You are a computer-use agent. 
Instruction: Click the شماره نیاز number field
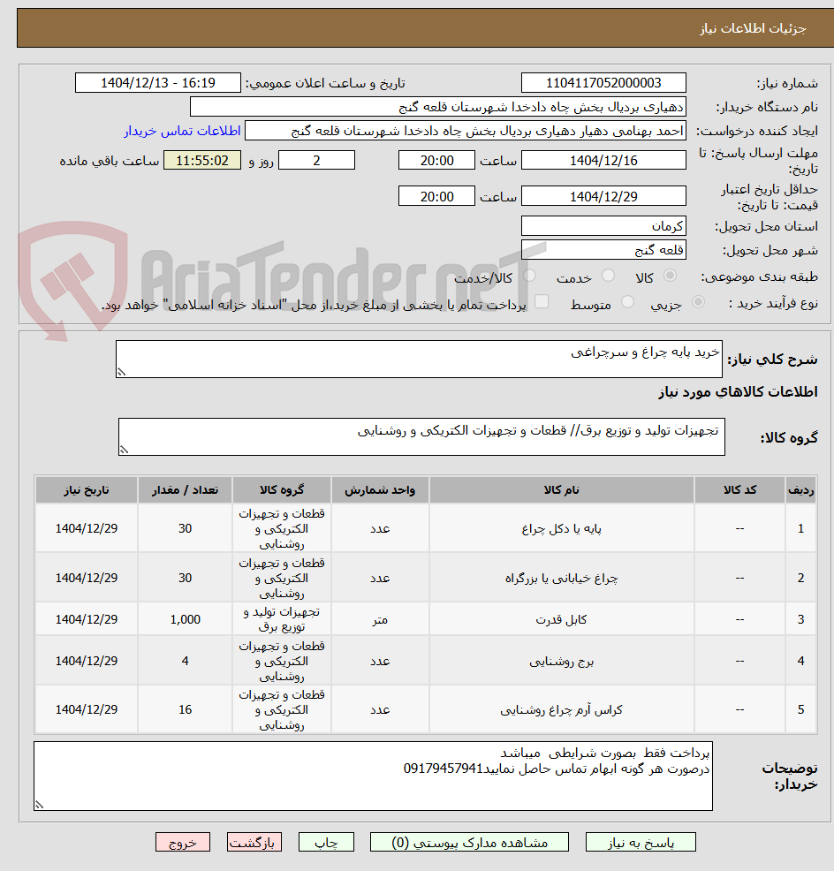click(x=603, y=83)
